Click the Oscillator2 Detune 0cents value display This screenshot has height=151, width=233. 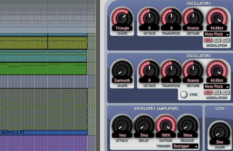click(x=193, y=81)
